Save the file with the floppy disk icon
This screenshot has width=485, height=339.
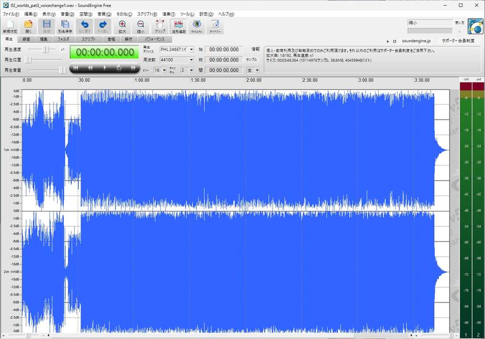(47, 27)
